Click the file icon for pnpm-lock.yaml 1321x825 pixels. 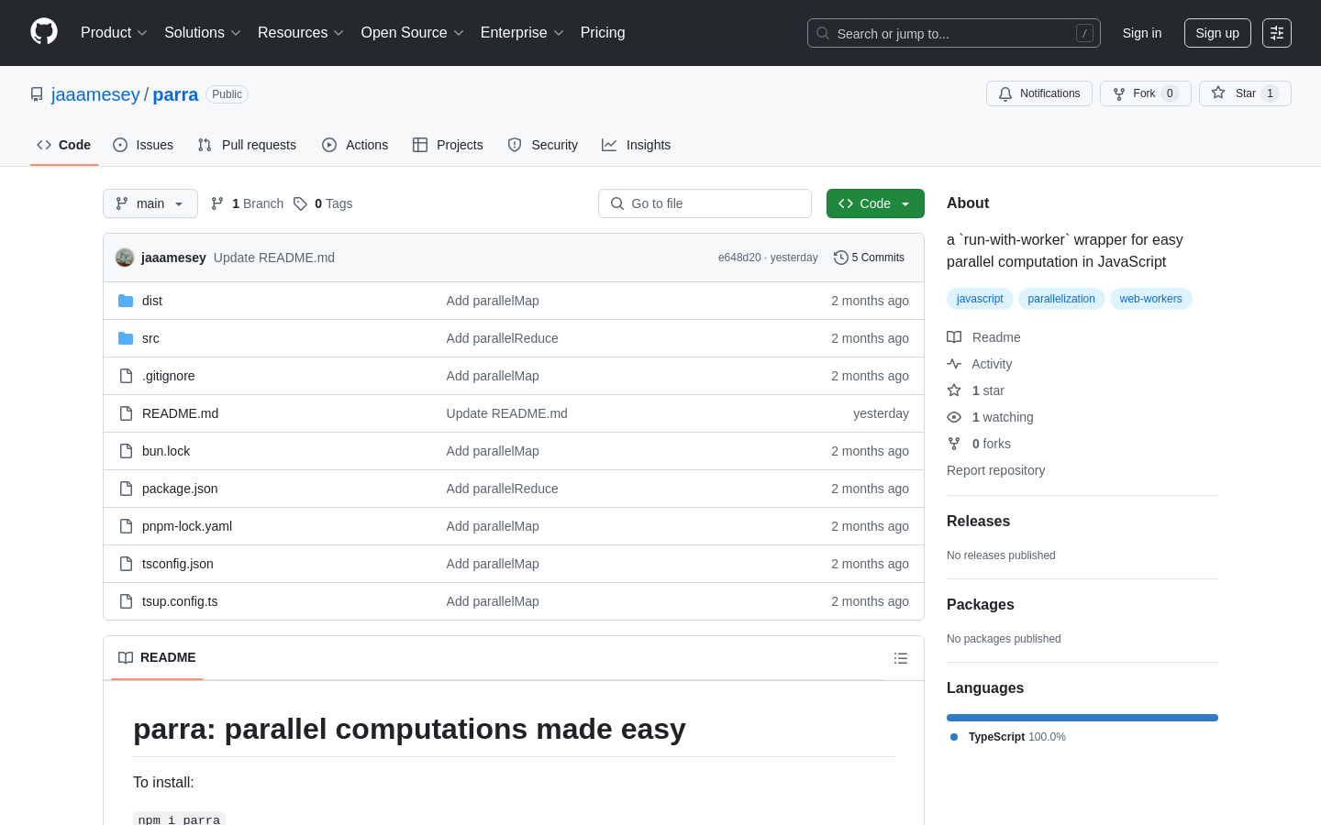pyautogui.click(x=126, y=526)
